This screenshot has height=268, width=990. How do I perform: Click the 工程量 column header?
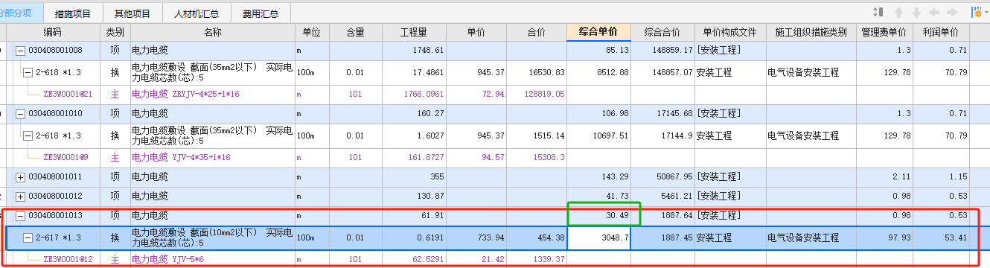coord(414,33)
